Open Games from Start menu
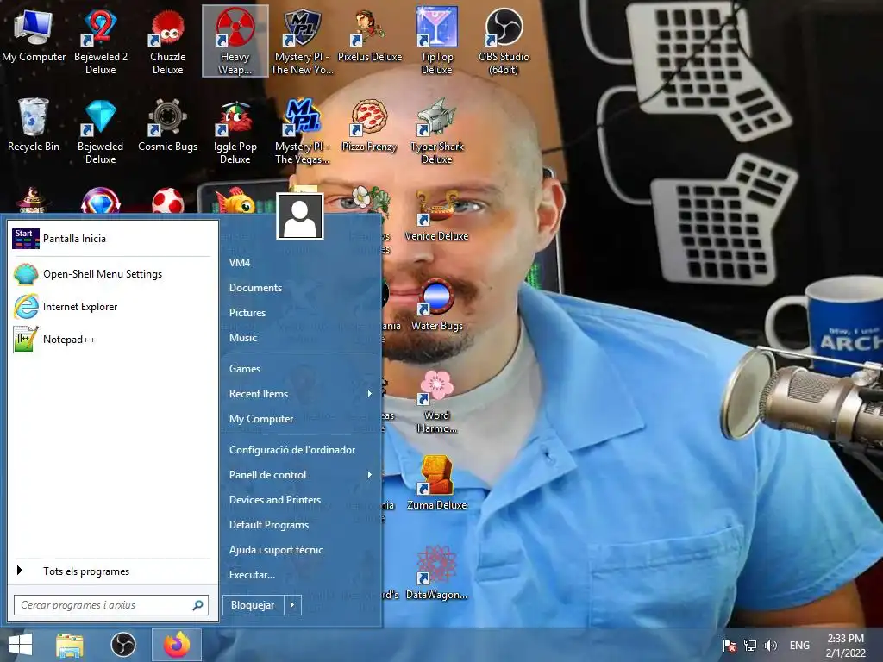Image resolution: width=883 pixels, height=662 pixels. (x=299, y=369)
